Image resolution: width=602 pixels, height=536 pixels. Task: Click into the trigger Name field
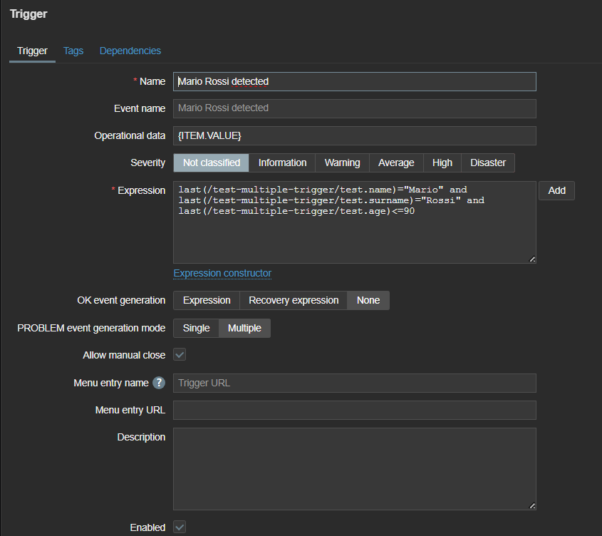click(x=354, y=81)
